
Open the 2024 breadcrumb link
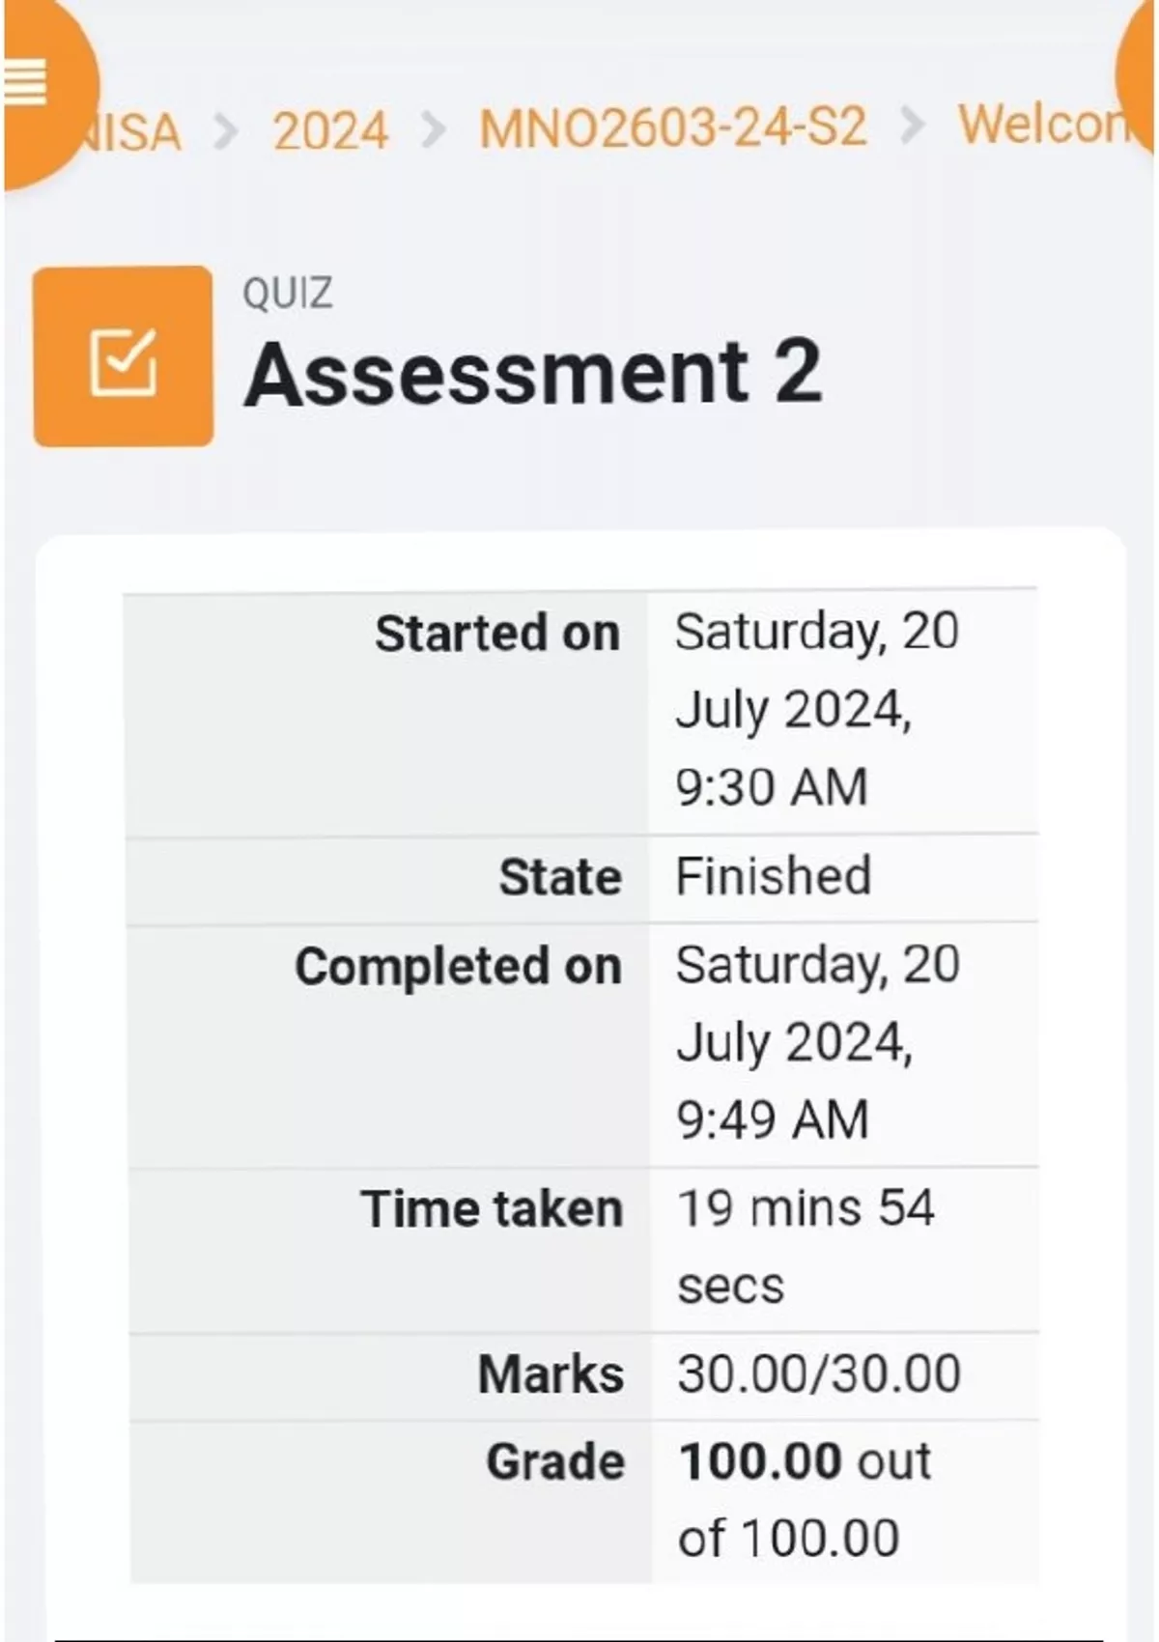[x=330, y=129]
